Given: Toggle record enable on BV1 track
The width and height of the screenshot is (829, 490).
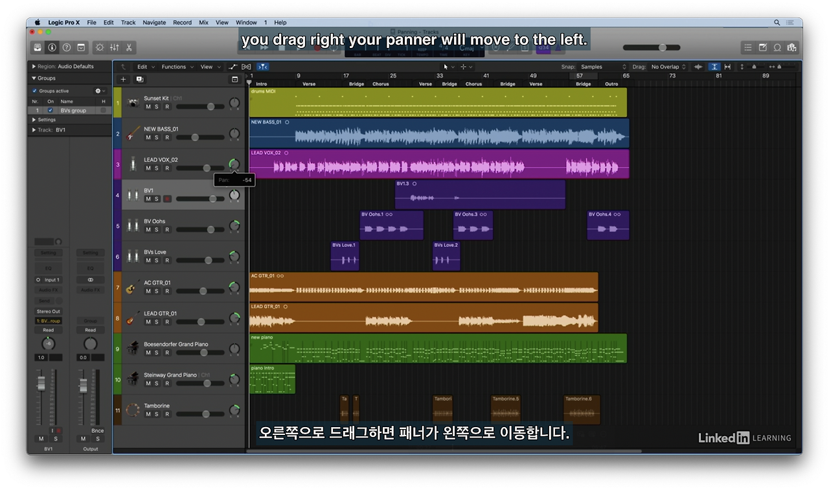Looking at the screenshot, I should [166, 199].
